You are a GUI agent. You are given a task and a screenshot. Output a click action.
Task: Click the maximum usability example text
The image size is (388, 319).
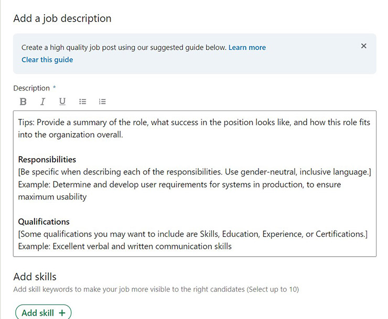[52, 197]
